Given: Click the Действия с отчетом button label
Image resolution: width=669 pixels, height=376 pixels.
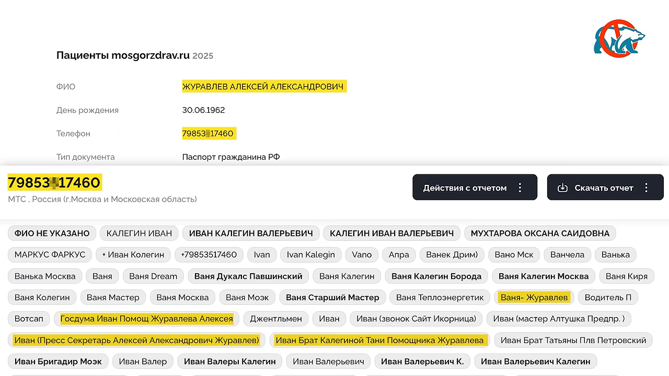Looking at the screenshot, I should [x=465, y=188].
